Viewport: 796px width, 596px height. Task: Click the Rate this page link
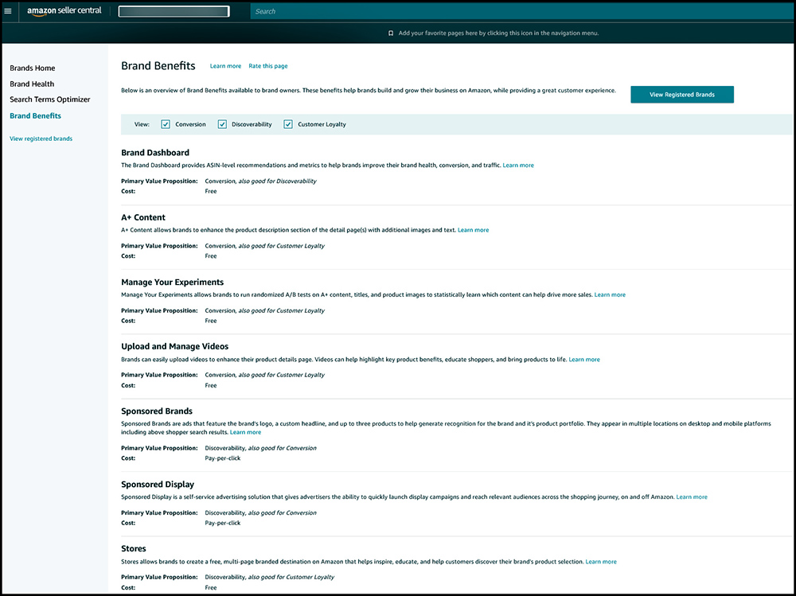268,66
